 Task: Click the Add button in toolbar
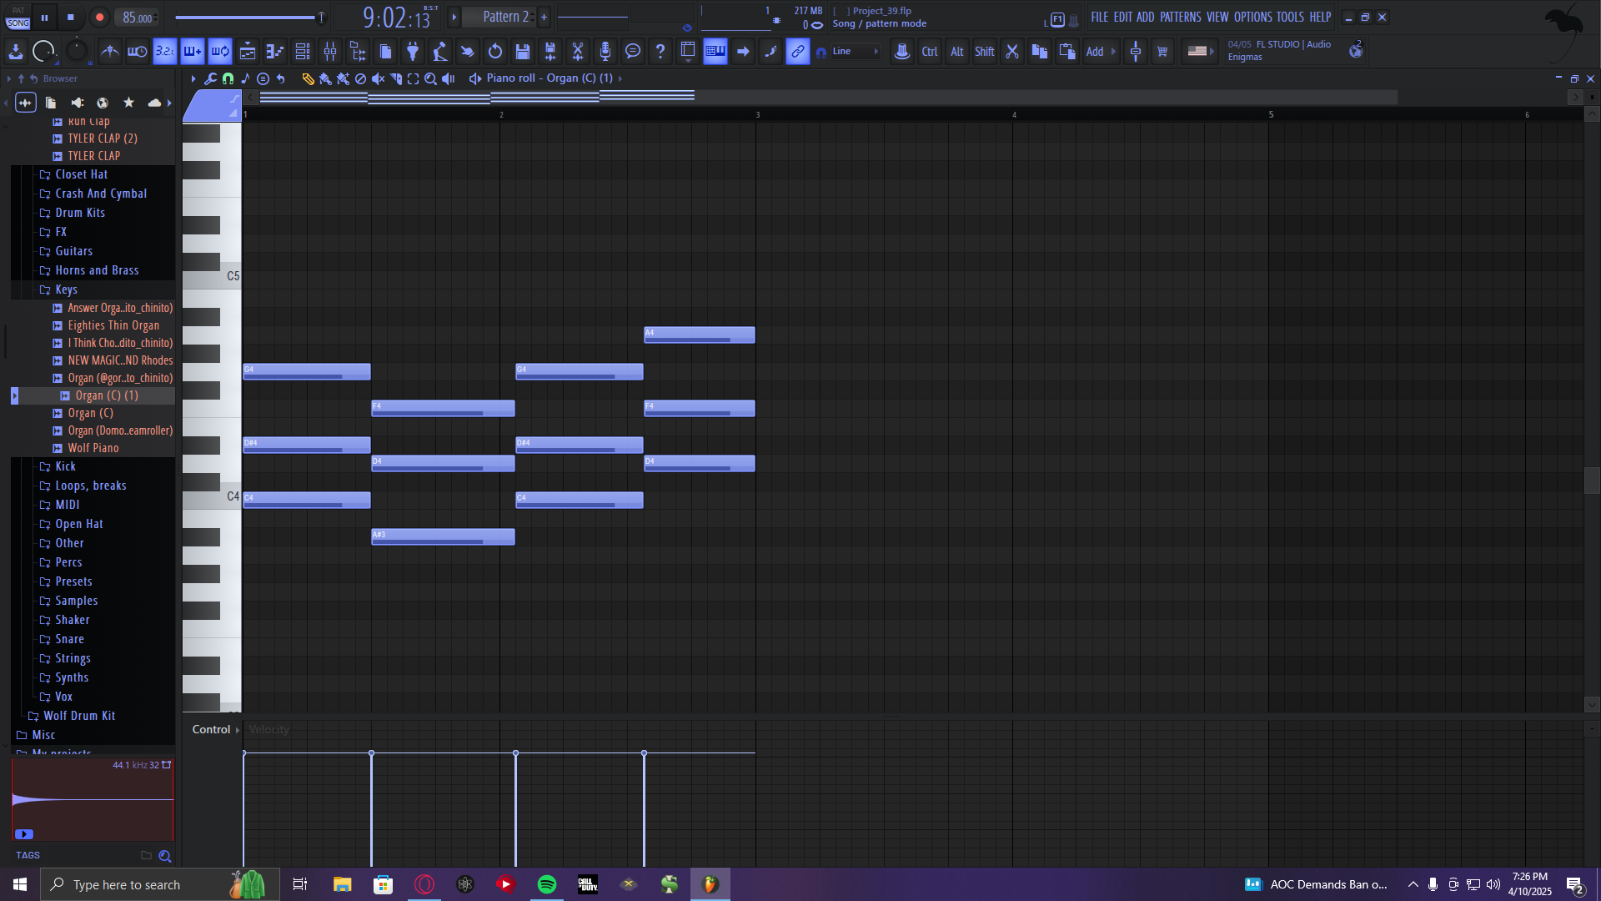(1095, 52)
